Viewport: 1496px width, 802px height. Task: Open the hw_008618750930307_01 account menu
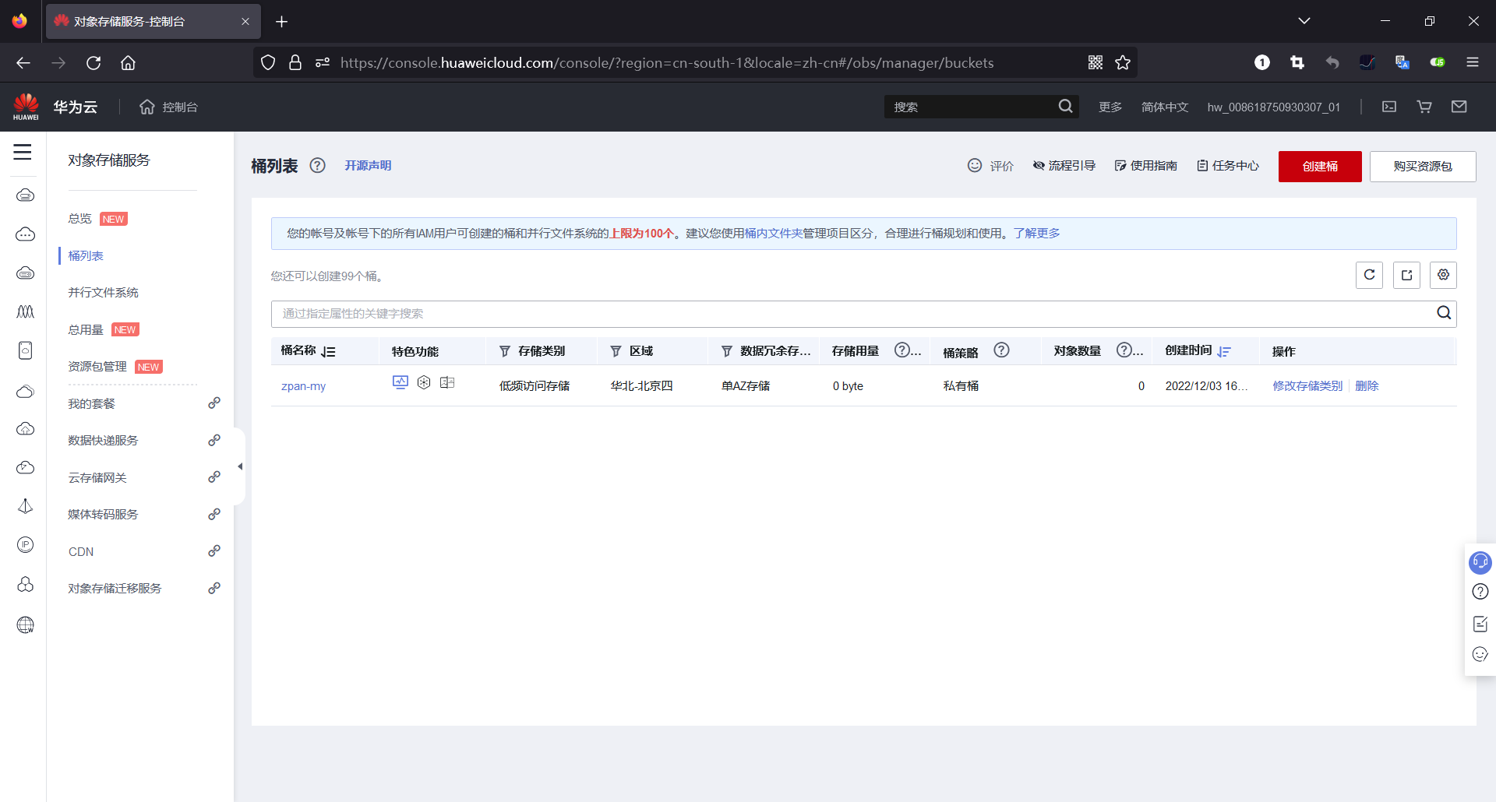1274,107
